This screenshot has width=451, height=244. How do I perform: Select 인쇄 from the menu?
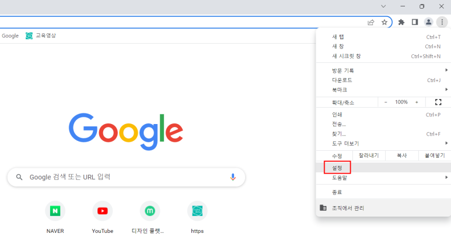point(383,115)
